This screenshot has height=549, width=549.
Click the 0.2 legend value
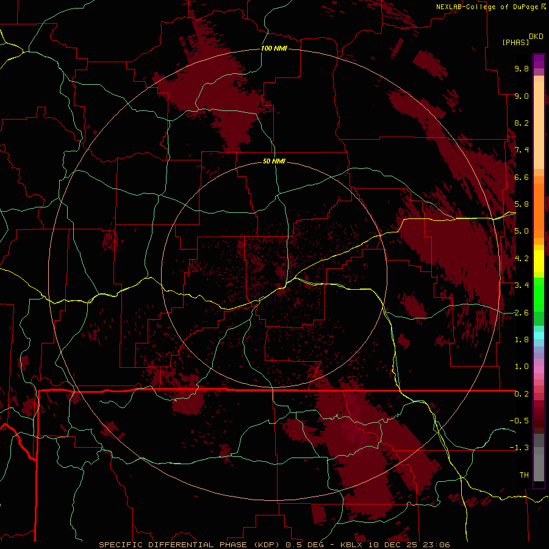pos(522,394)
